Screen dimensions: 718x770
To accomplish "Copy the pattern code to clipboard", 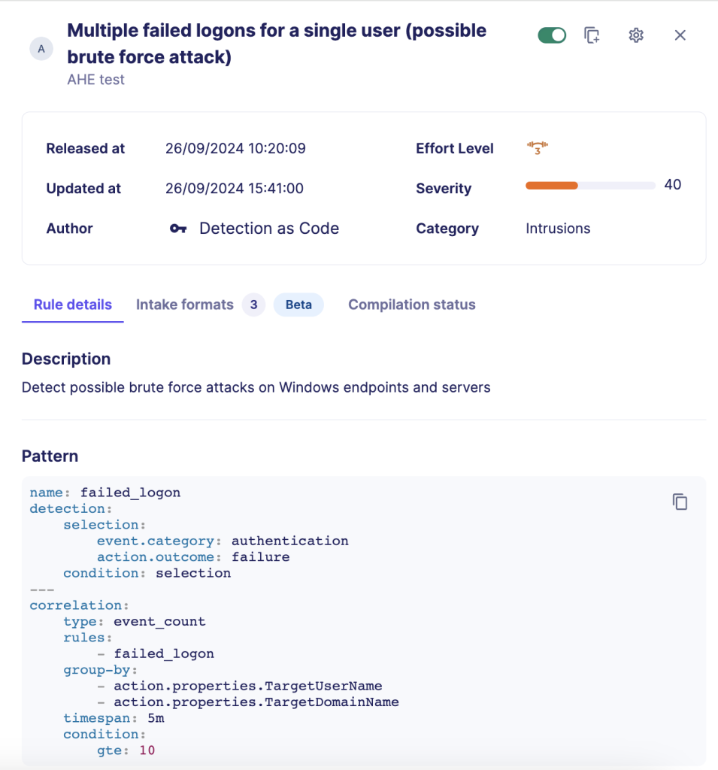I will (x=680, y=502).
